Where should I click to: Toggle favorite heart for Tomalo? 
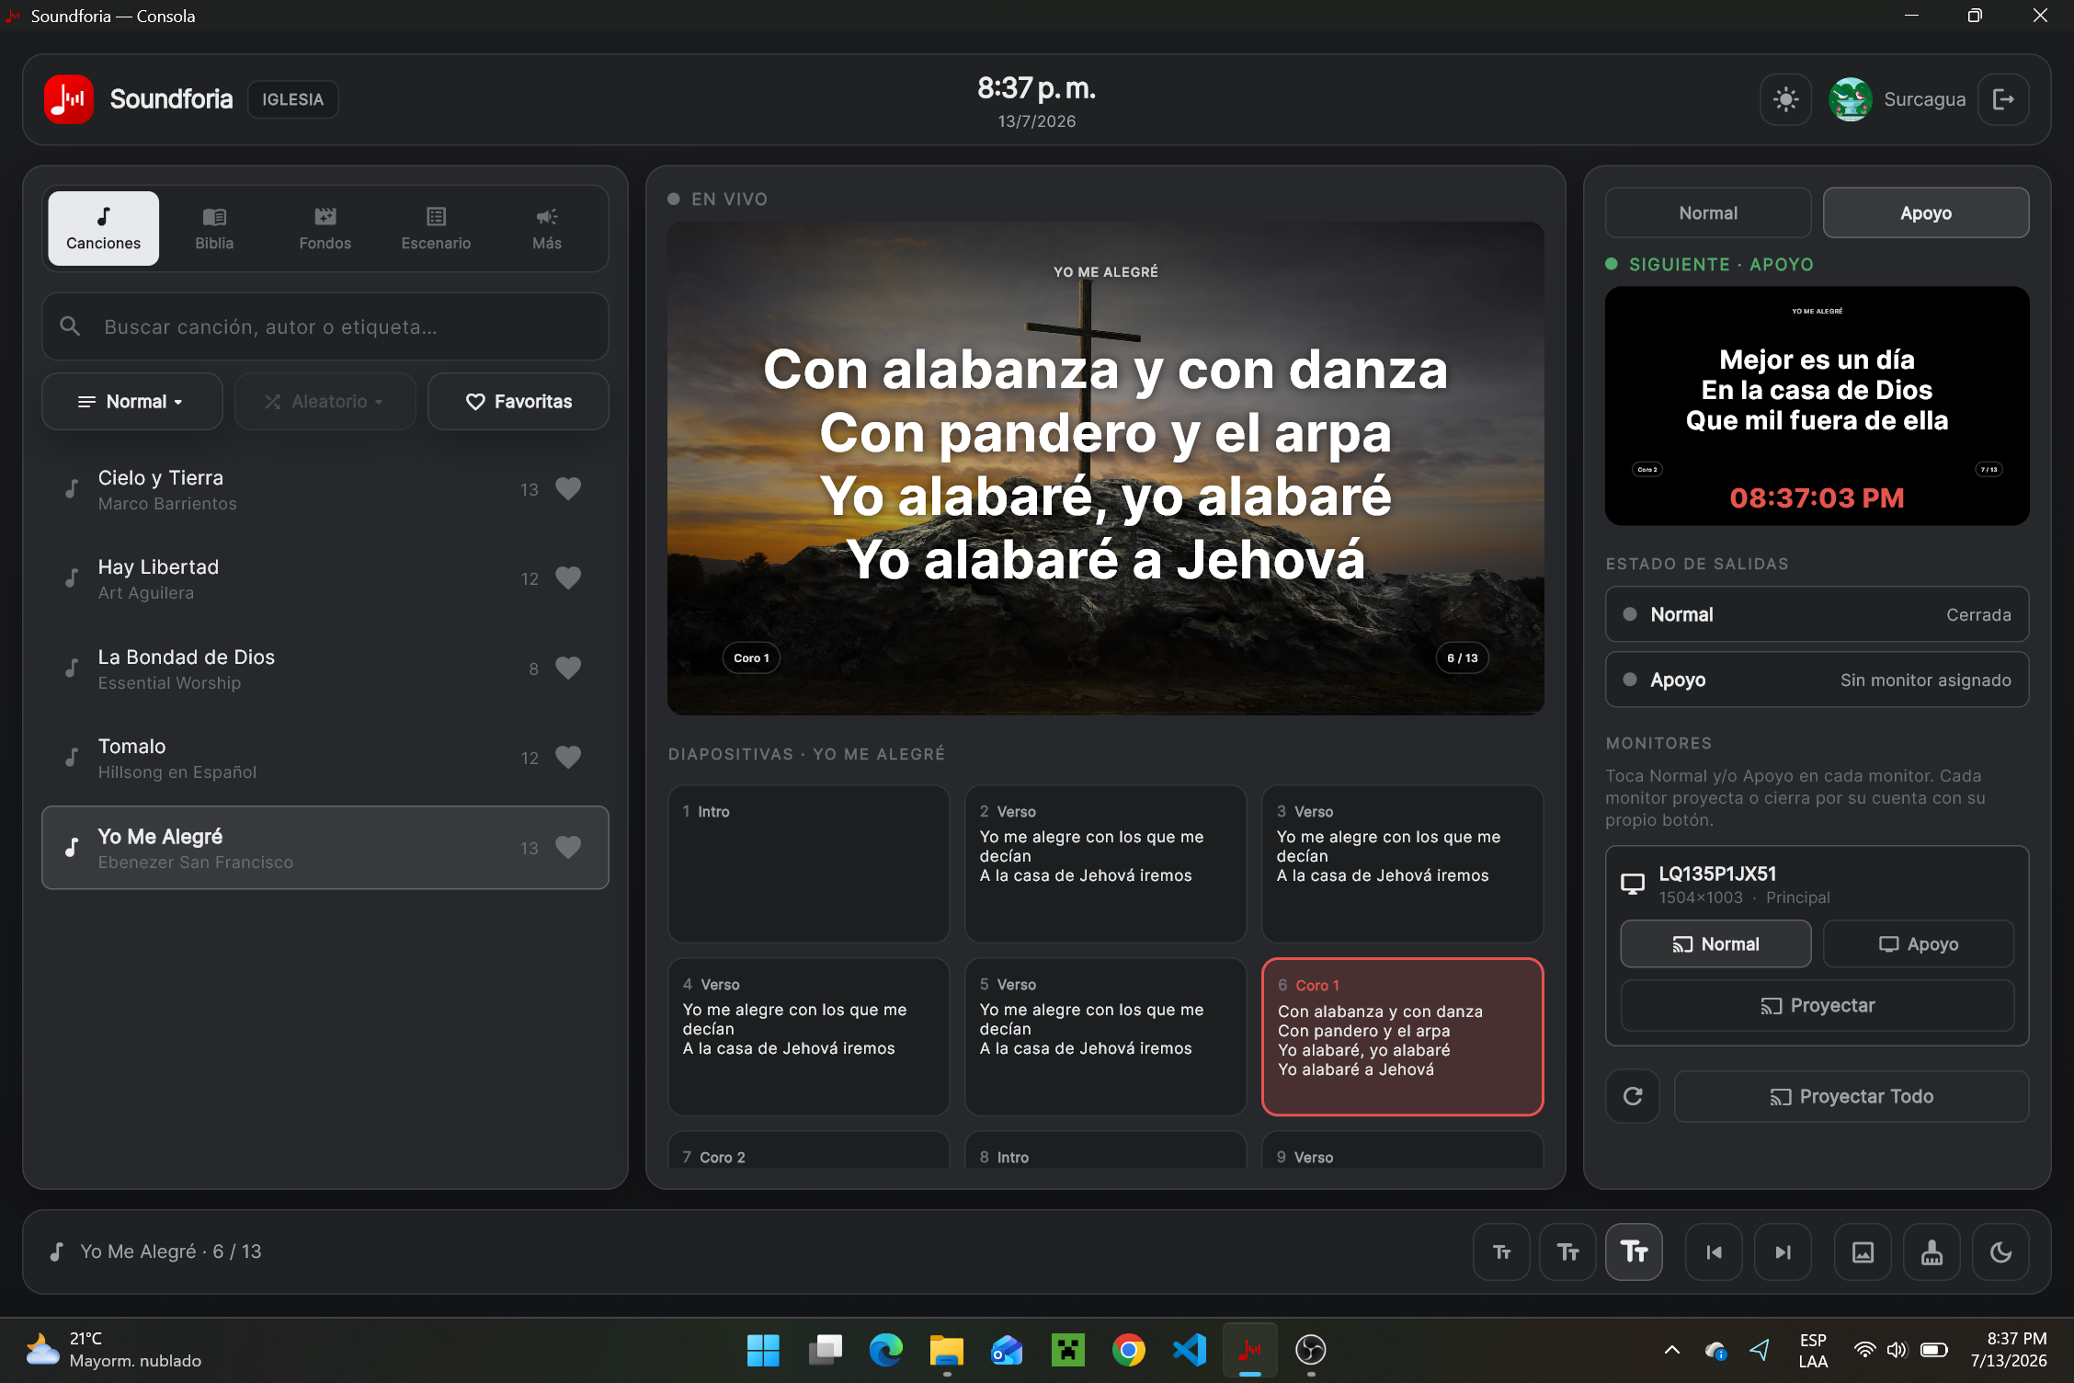click(x=568, y=757)
